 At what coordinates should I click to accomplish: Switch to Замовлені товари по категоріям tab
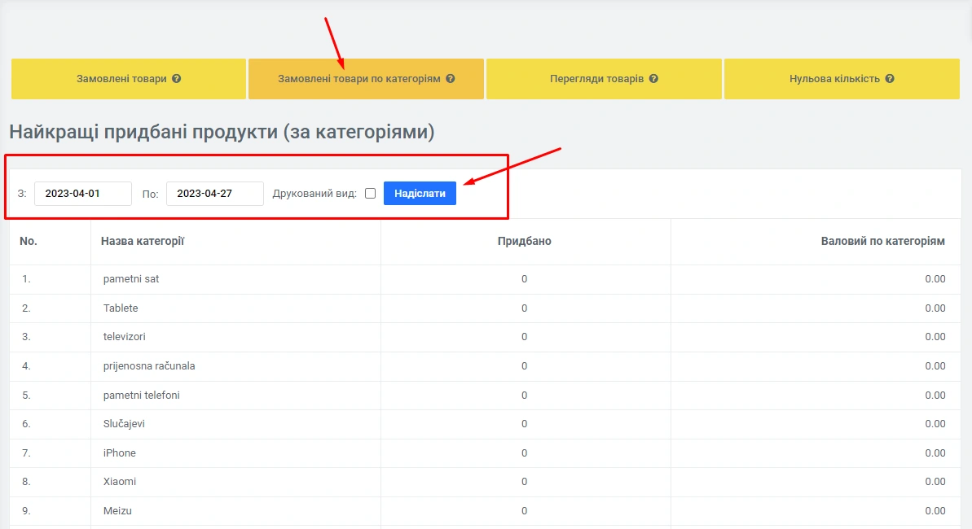point(358,79)
